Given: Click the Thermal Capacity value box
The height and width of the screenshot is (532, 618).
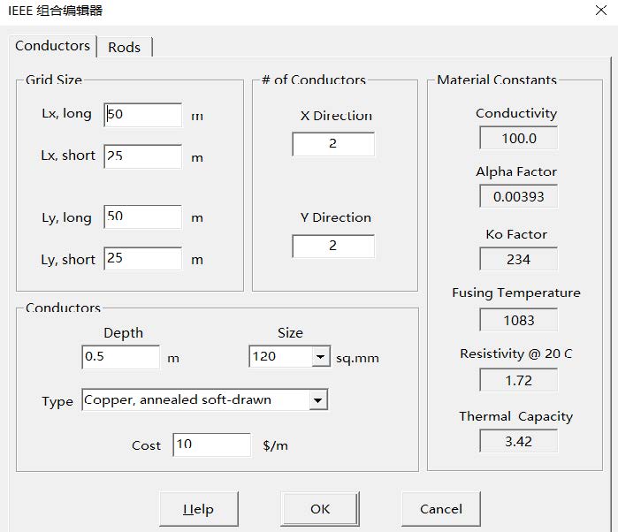Looking at the screenshot, I should pos(518,441).
